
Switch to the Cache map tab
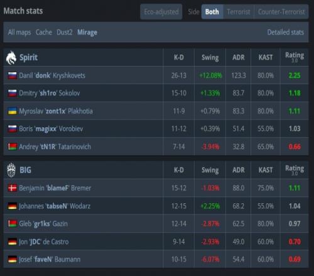(44, 32)
